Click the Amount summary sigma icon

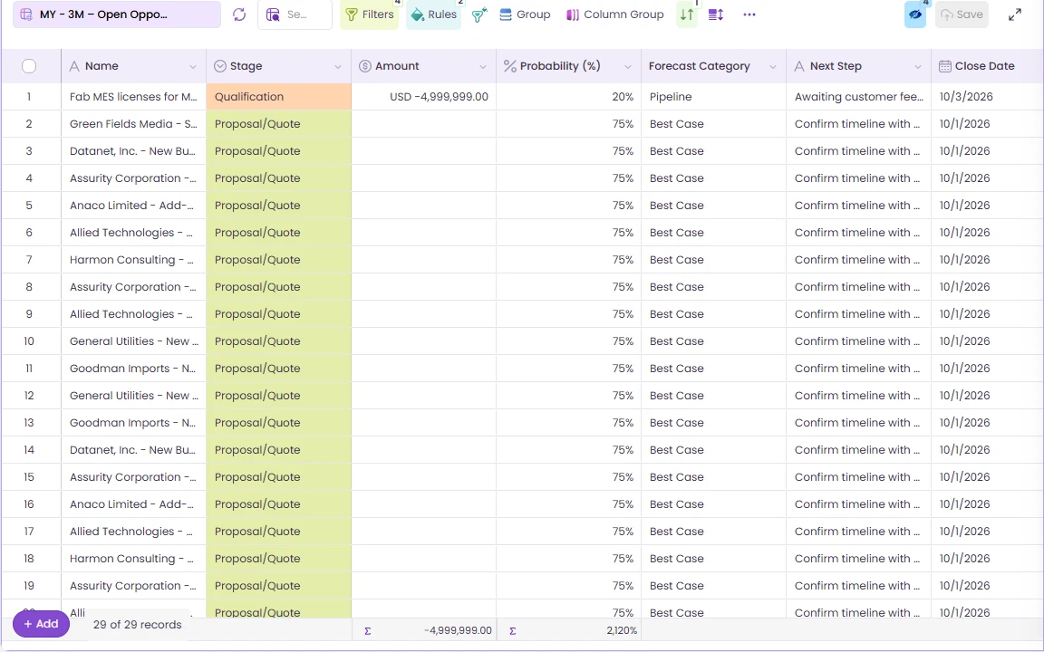click(x=368, y=630)
